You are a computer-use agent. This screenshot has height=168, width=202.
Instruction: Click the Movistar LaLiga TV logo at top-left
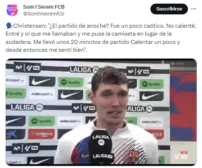tap(27, 67)
